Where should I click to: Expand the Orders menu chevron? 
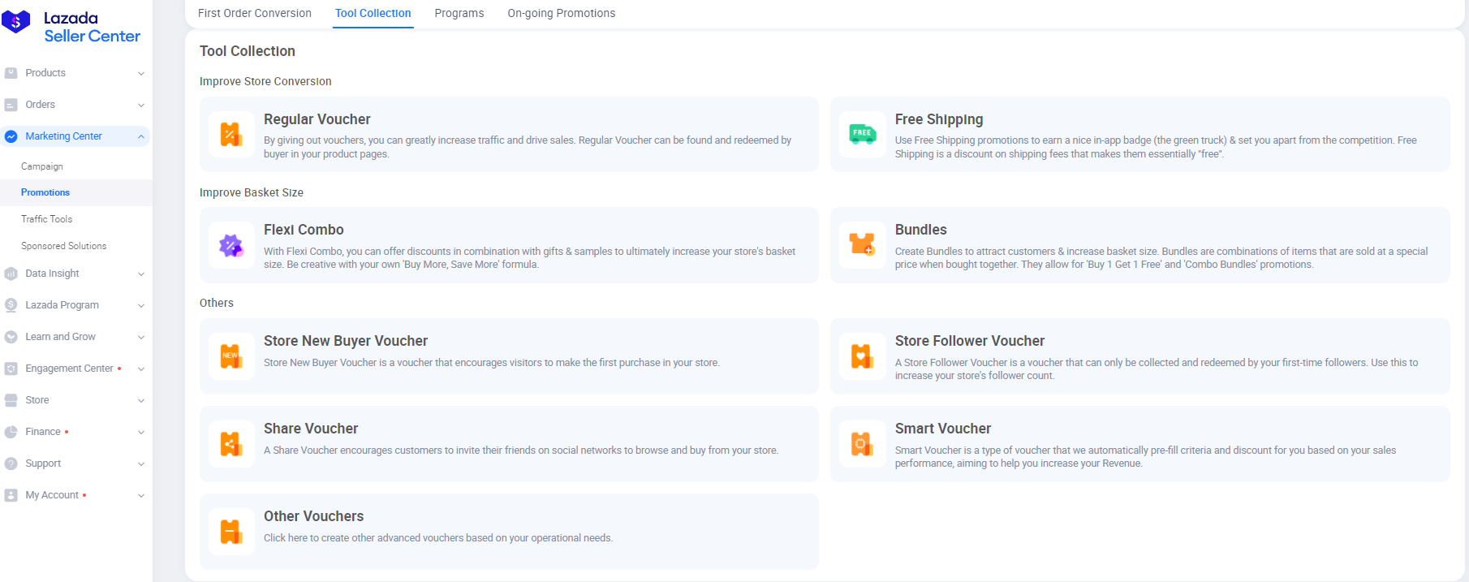(x=141, y=105)
